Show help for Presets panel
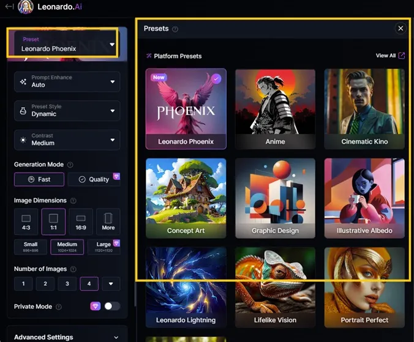 point(175,29)
